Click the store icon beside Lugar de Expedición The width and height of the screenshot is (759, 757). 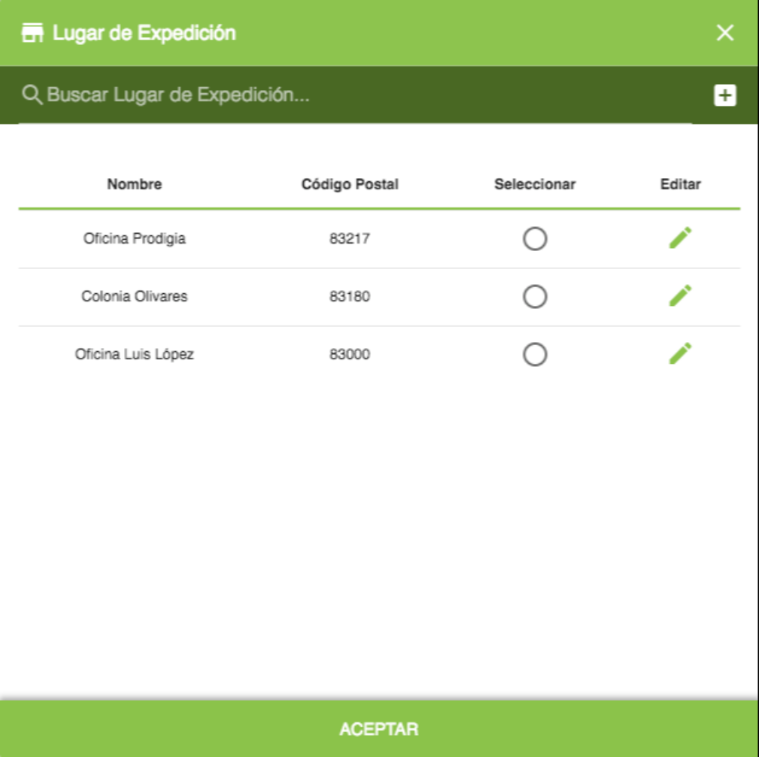(32, 33)
